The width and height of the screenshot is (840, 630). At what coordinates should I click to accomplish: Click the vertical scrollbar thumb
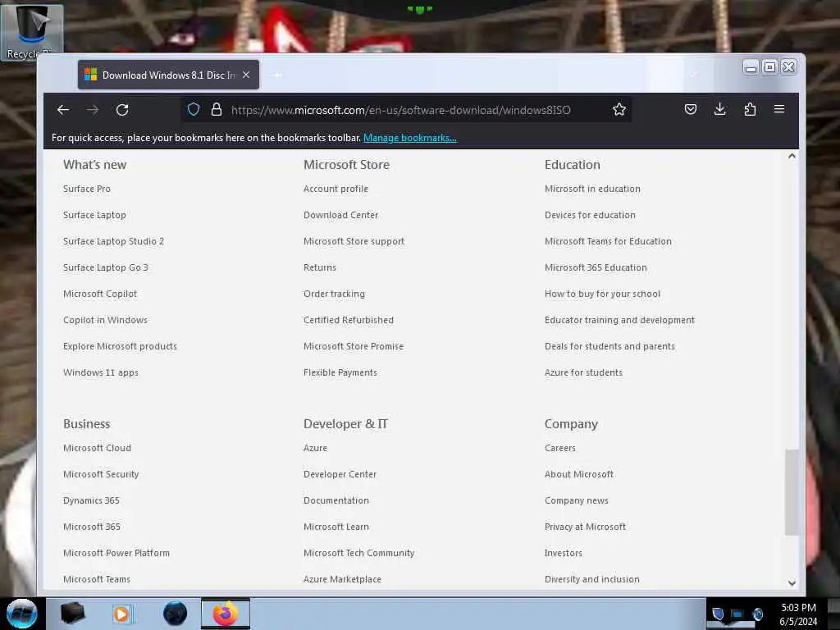click(x=792, y=492)
